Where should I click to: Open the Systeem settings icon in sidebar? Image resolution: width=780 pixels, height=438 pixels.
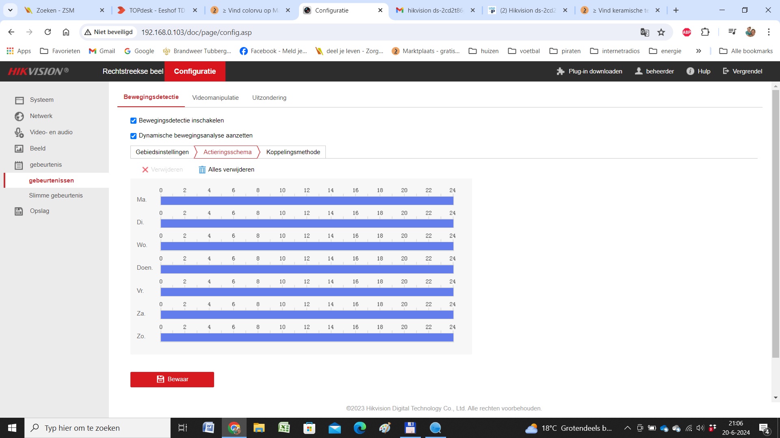click(19, 100)
